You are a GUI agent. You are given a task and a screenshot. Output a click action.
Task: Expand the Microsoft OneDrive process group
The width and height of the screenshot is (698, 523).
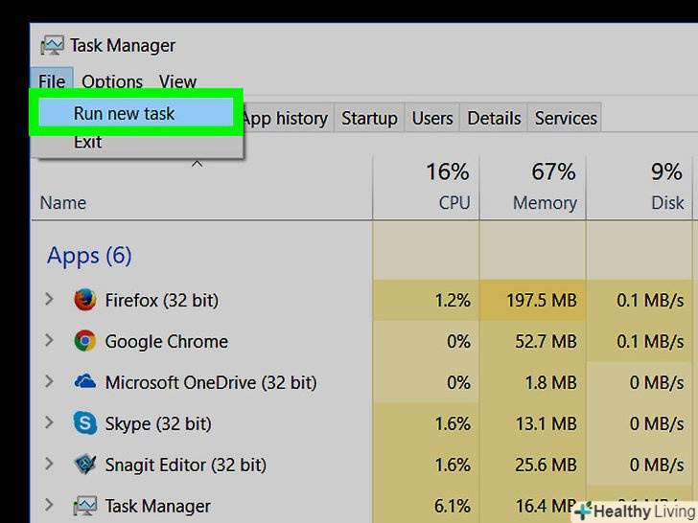pos(50,382)
